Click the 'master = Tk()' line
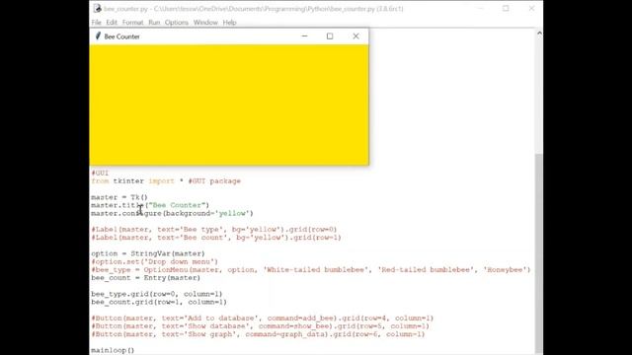632x355 pixels. click(119, 197)
